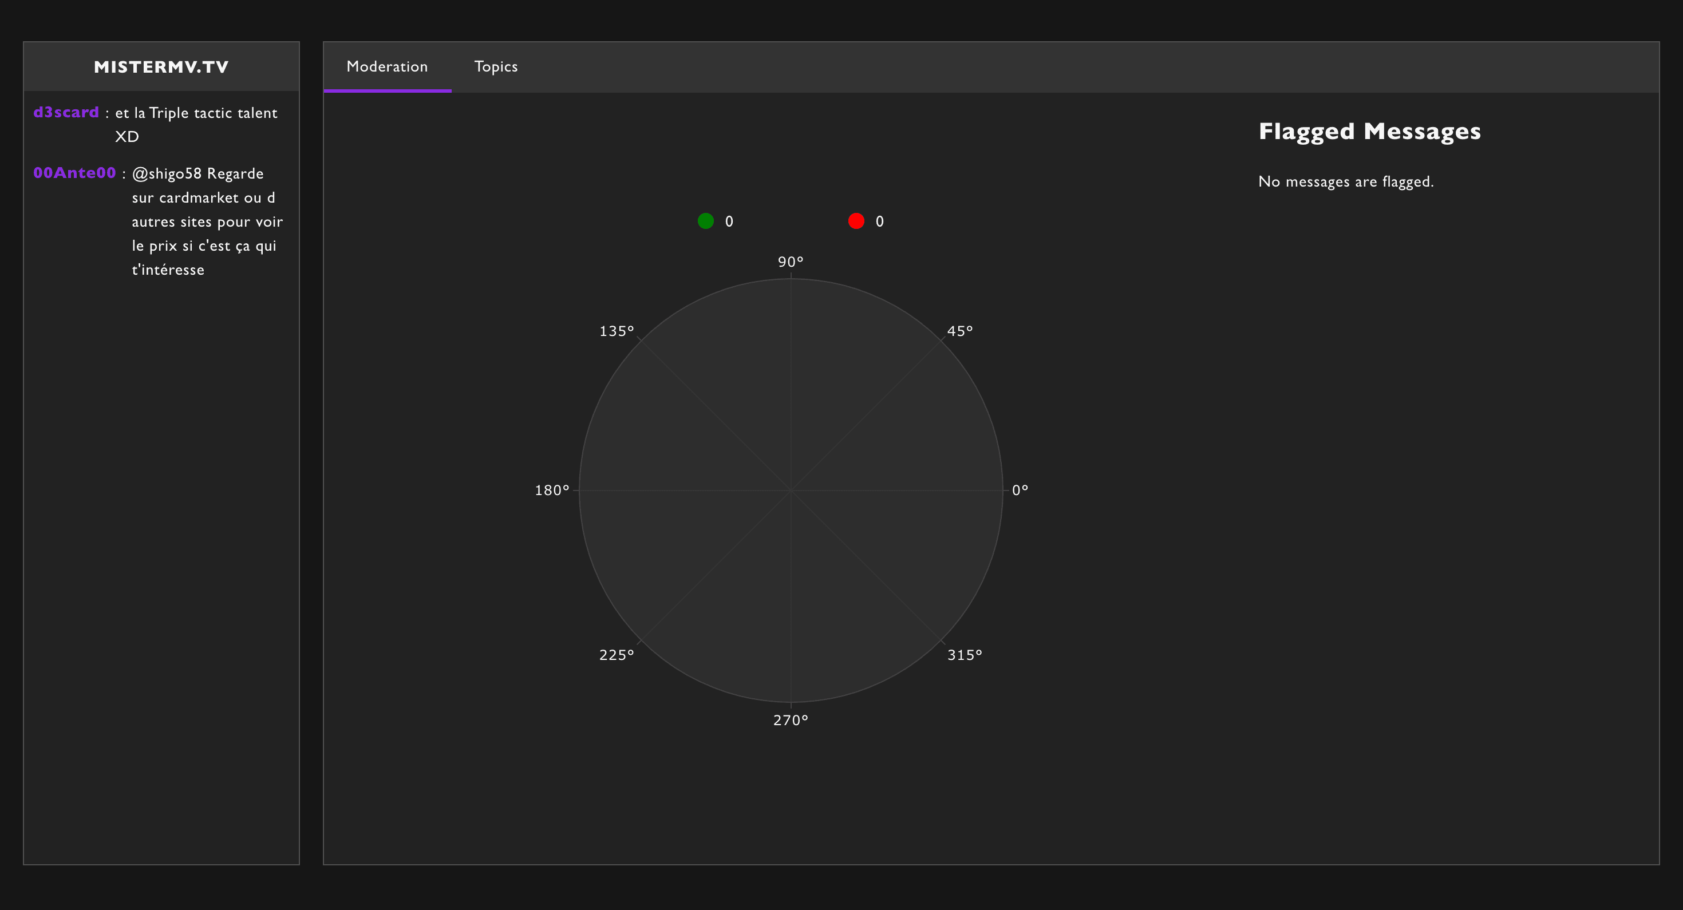Click the 180° axis label
Viewport: 1683px width, 910px height.
552,490
